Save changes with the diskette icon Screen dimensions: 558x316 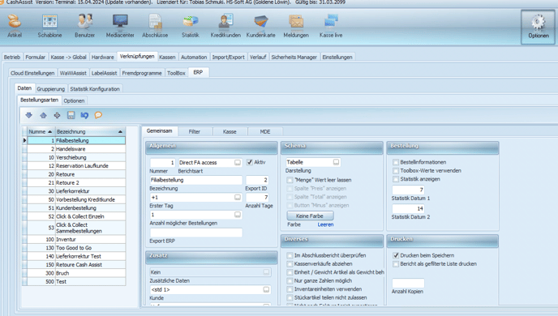tap(71, 115)
